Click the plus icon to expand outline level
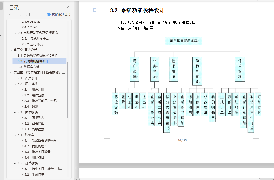This screenshot has height=180, width=274. (x=22, y=14)
